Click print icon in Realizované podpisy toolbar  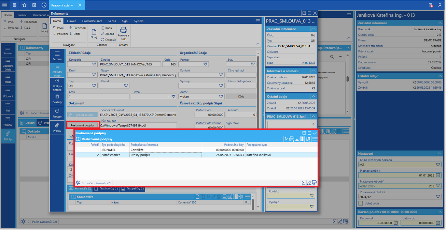click(x=292, y=139)
